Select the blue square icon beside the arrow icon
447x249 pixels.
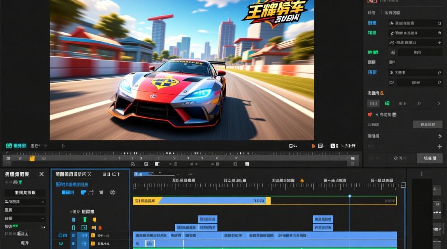(83, 192)
